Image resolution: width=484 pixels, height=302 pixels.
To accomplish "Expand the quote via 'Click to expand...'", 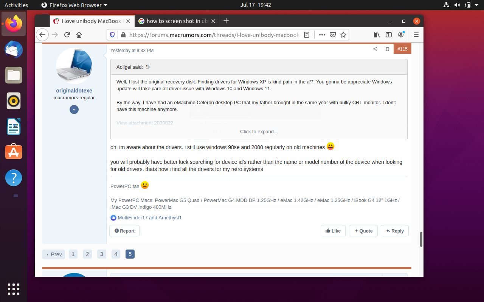I will click(x=259, y=132).
